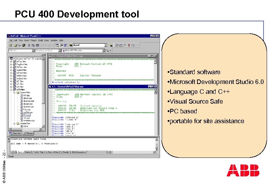Viewport: 273px width, 189px height.
Task: Toggle the Output window icon
Action: pyautogui.click(x=61, y=45)
